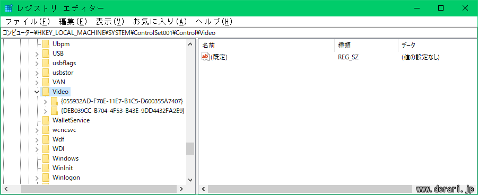Open the 編集(E) menu
478x195 pixels.
pos(73,22)
